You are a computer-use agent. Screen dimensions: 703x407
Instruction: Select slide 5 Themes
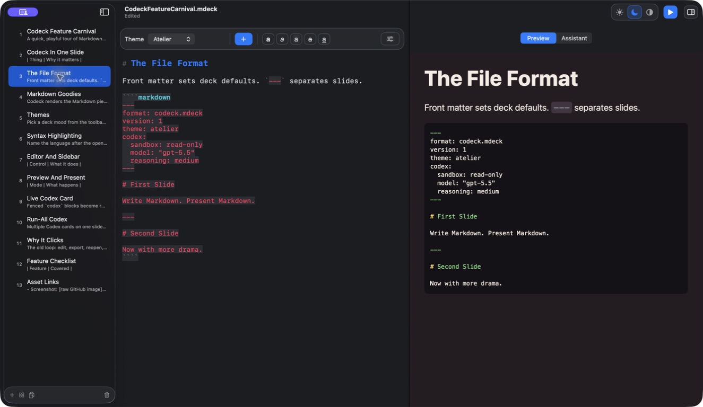pos(59,118)
